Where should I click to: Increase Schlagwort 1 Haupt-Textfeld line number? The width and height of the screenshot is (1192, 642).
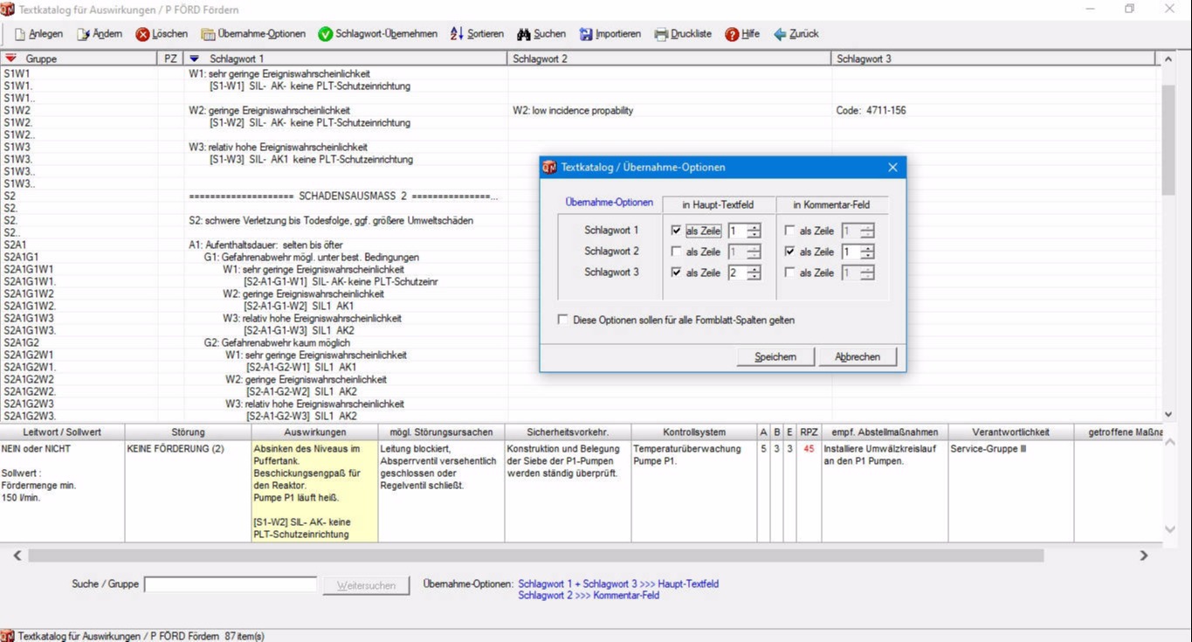[x=754, y=227]
